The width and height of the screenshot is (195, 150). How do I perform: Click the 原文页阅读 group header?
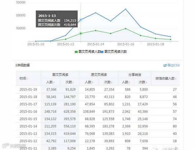click(x=99, y=75)
